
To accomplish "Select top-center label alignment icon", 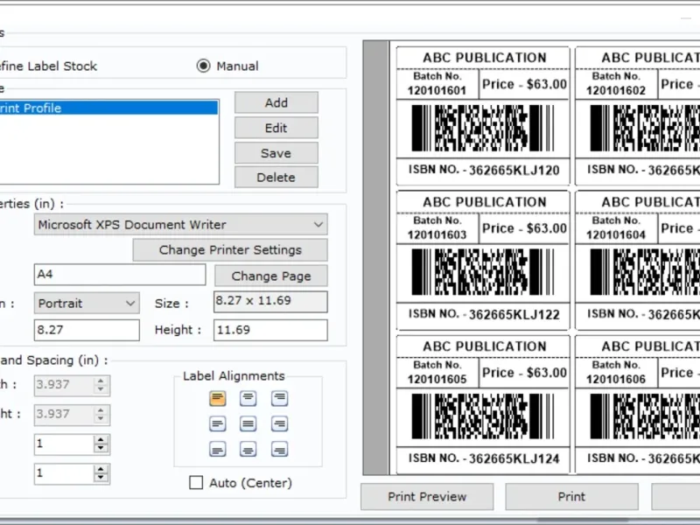I will [x=248, y=398].
